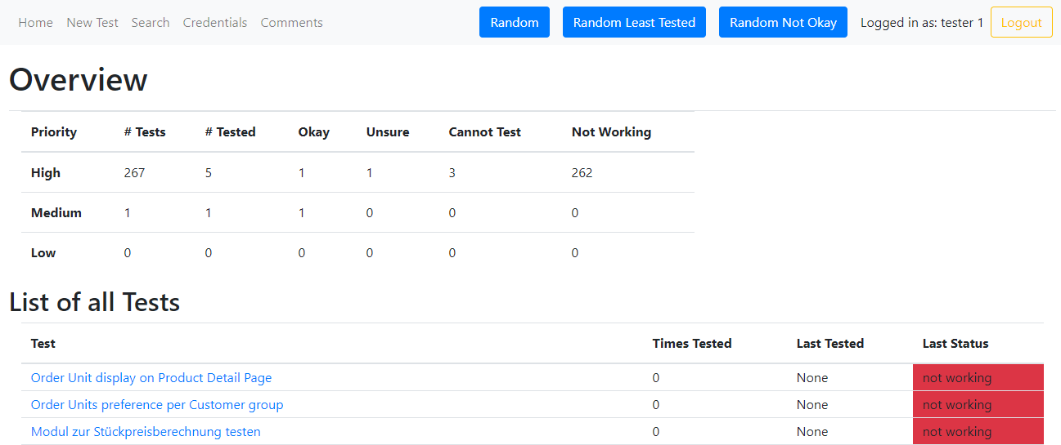Log out using the Logout button
This screenshot has height=445, width=1061.
[1021, 23]
